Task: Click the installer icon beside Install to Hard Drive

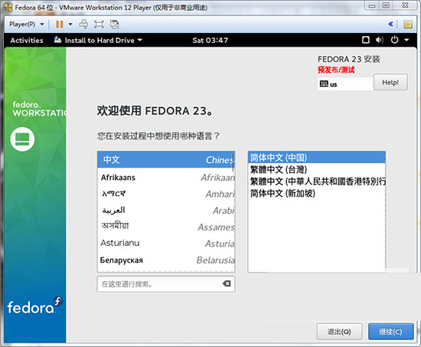Action: [57, 40]
